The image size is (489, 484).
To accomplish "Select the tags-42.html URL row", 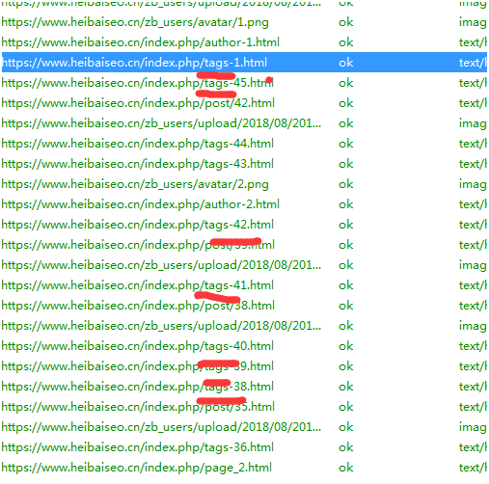I will click(x=244, y=225).
